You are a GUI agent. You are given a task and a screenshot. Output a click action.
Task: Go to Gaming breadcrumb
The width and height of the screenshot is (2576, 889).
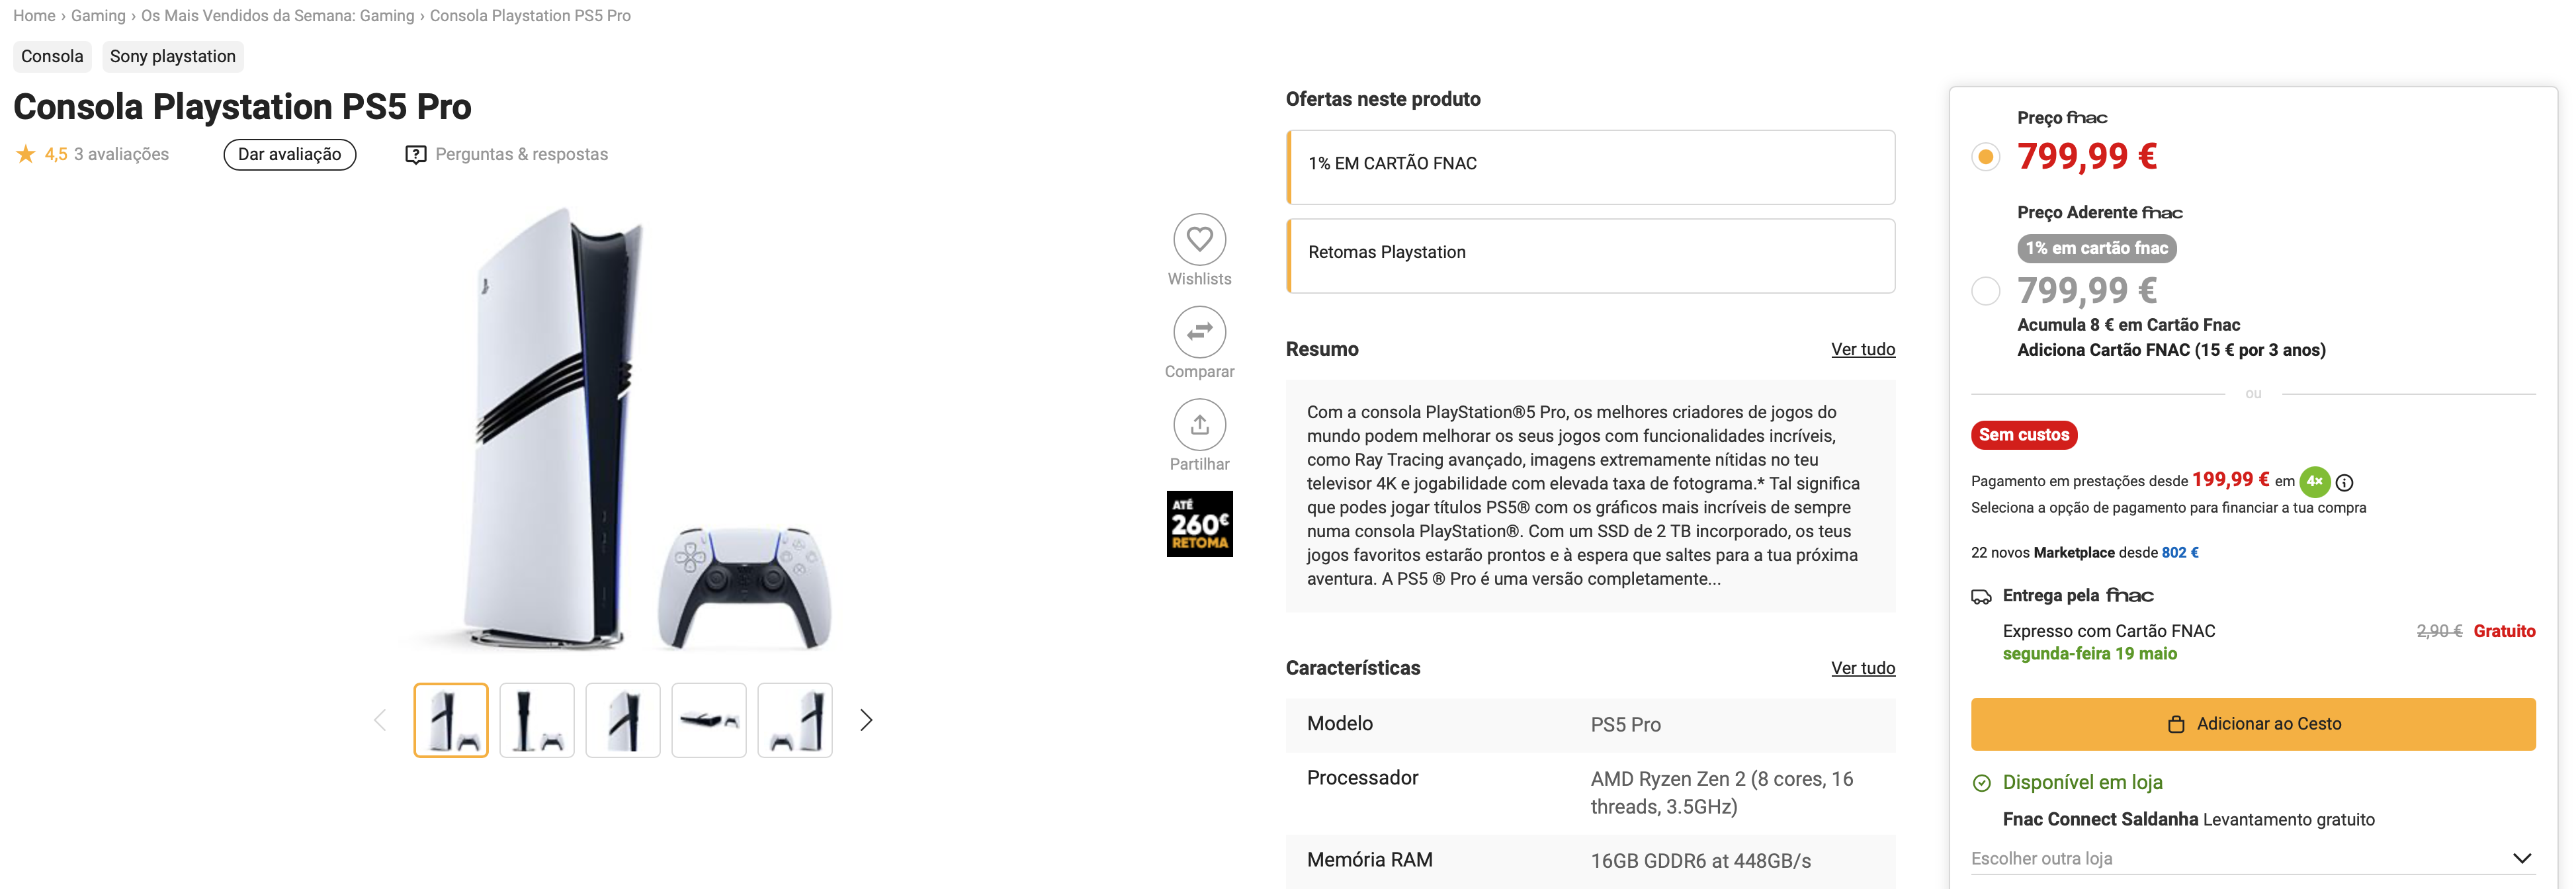pyautogui.click(x=98, y=16)
